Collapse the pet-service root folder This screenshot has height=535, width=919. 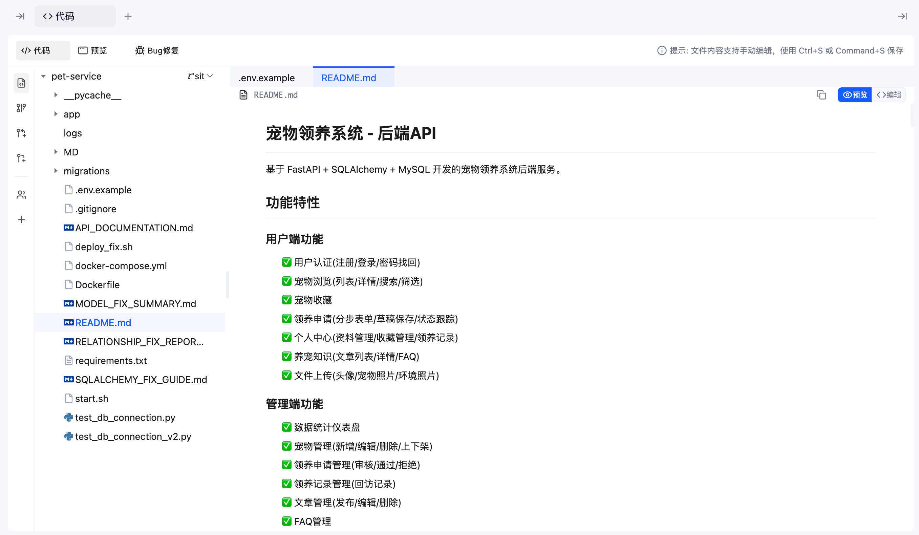click(x=43, y=76)
